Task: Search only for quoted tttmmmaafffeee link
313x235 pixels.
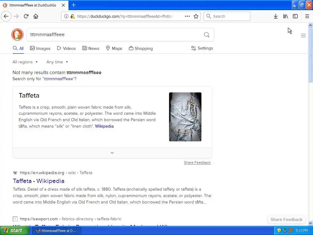Action: 58,79
